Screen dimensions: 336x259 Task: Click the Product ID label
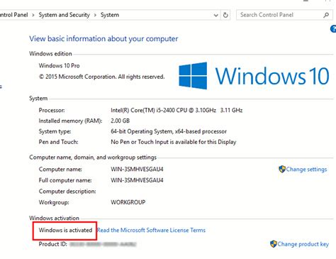tap(53, 244)
